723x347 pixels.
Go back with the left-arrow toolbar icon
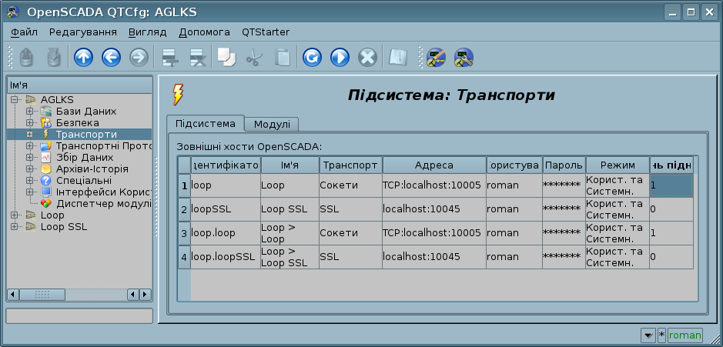(111, 58)
